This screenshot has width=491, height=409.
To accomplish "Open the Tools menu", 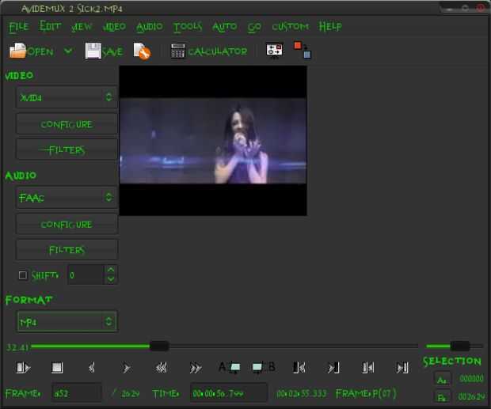I will [187, 27].
